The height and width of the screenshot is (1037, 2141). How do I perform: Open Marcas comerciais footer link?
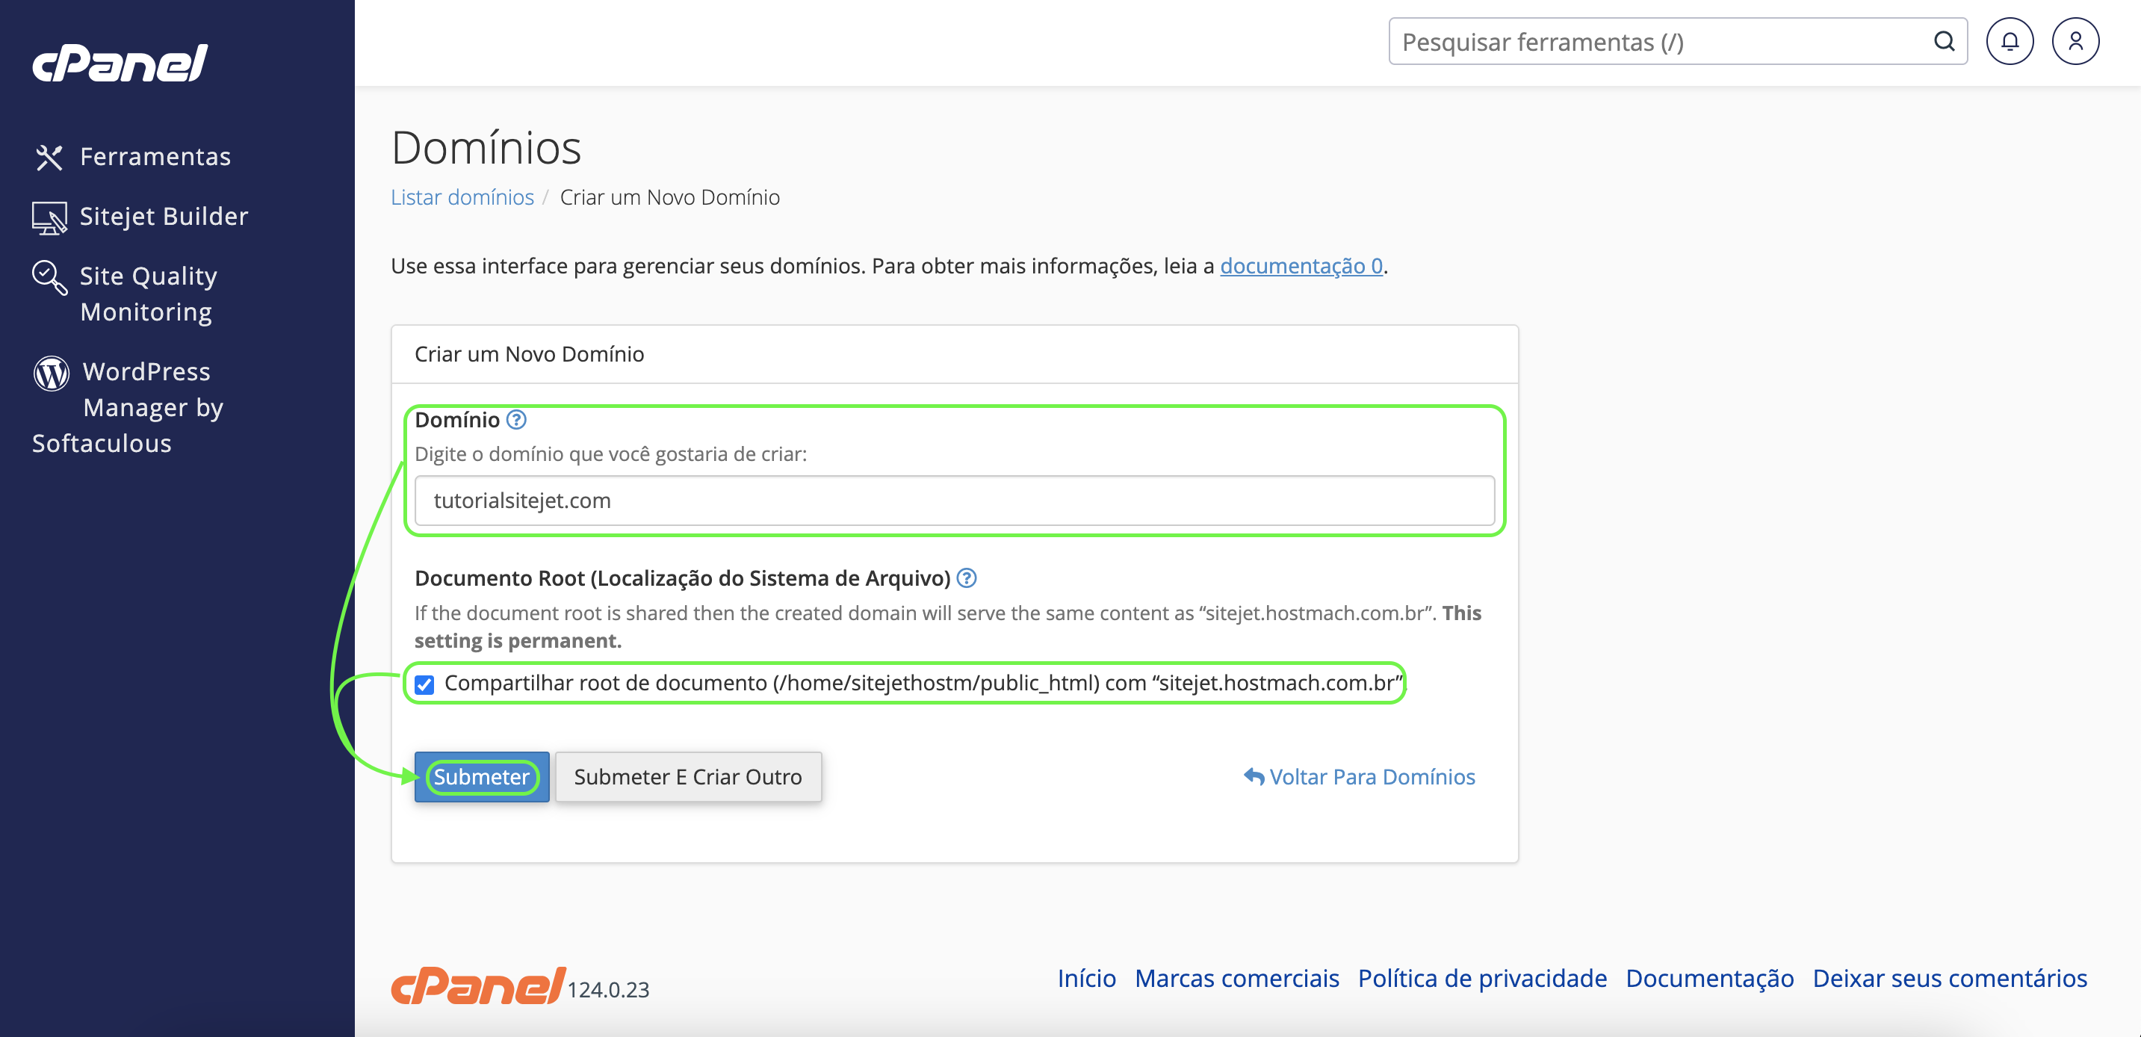click(x=1237, y=978)
